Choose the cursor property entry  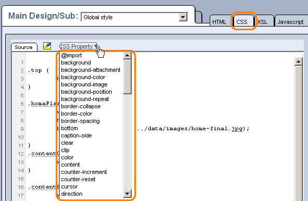[69, 186]
